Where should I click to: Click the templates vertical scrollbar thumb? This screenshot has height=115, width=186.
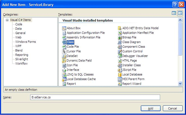point(180,39)
